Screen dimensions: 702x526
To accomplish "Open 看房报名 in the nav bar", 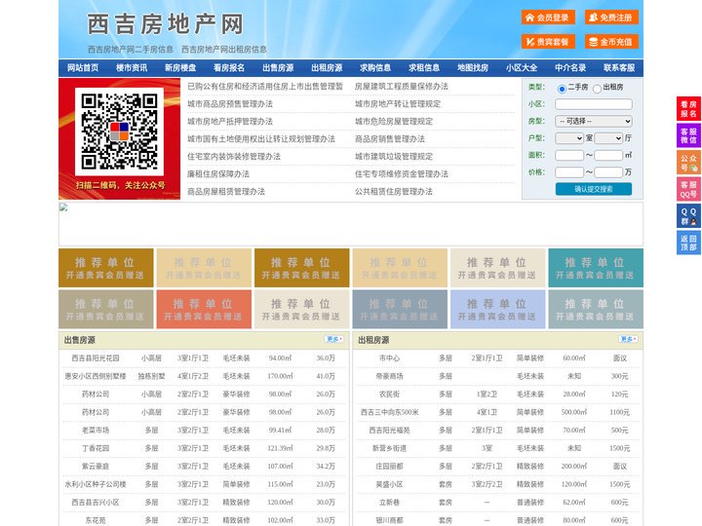I will point(229,68).
